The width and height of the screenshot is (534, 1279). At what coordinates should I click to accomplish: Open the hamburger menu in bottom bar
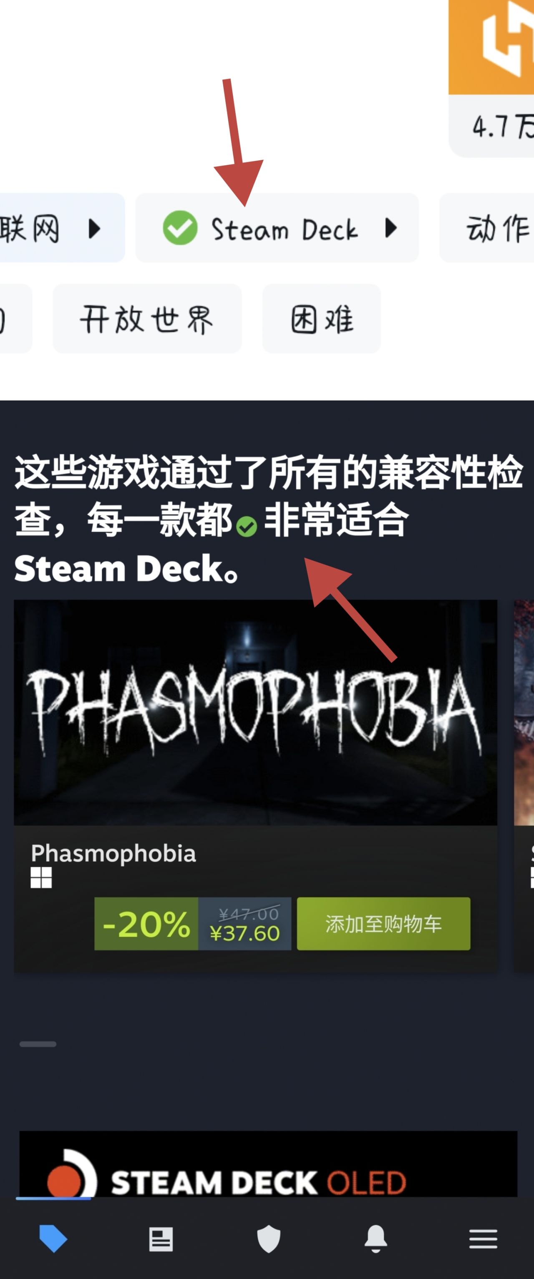[x=483, y=1239]
